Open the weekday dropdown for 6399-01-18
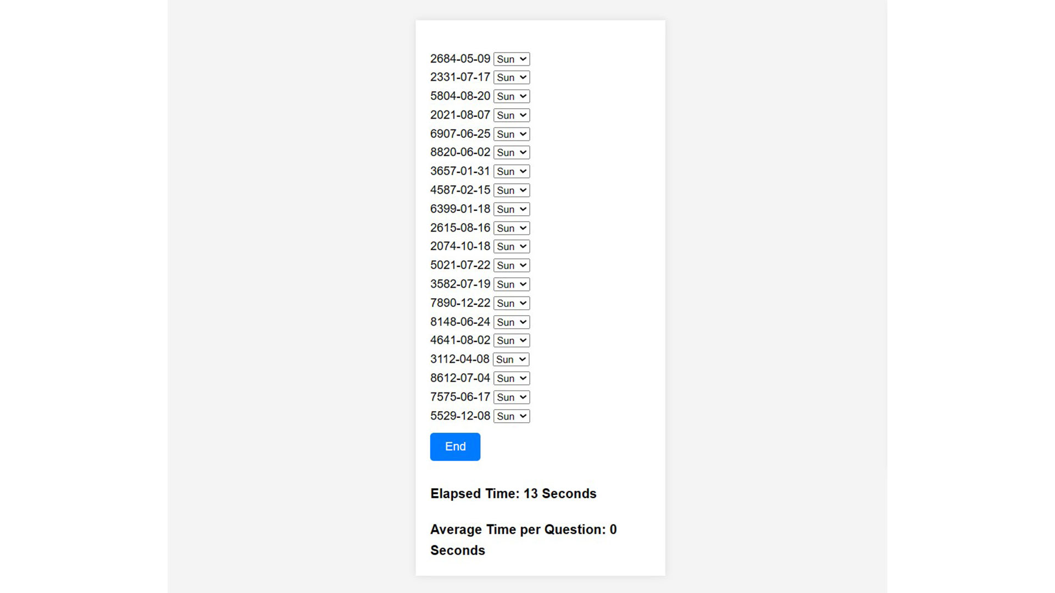 coord(511,209)
